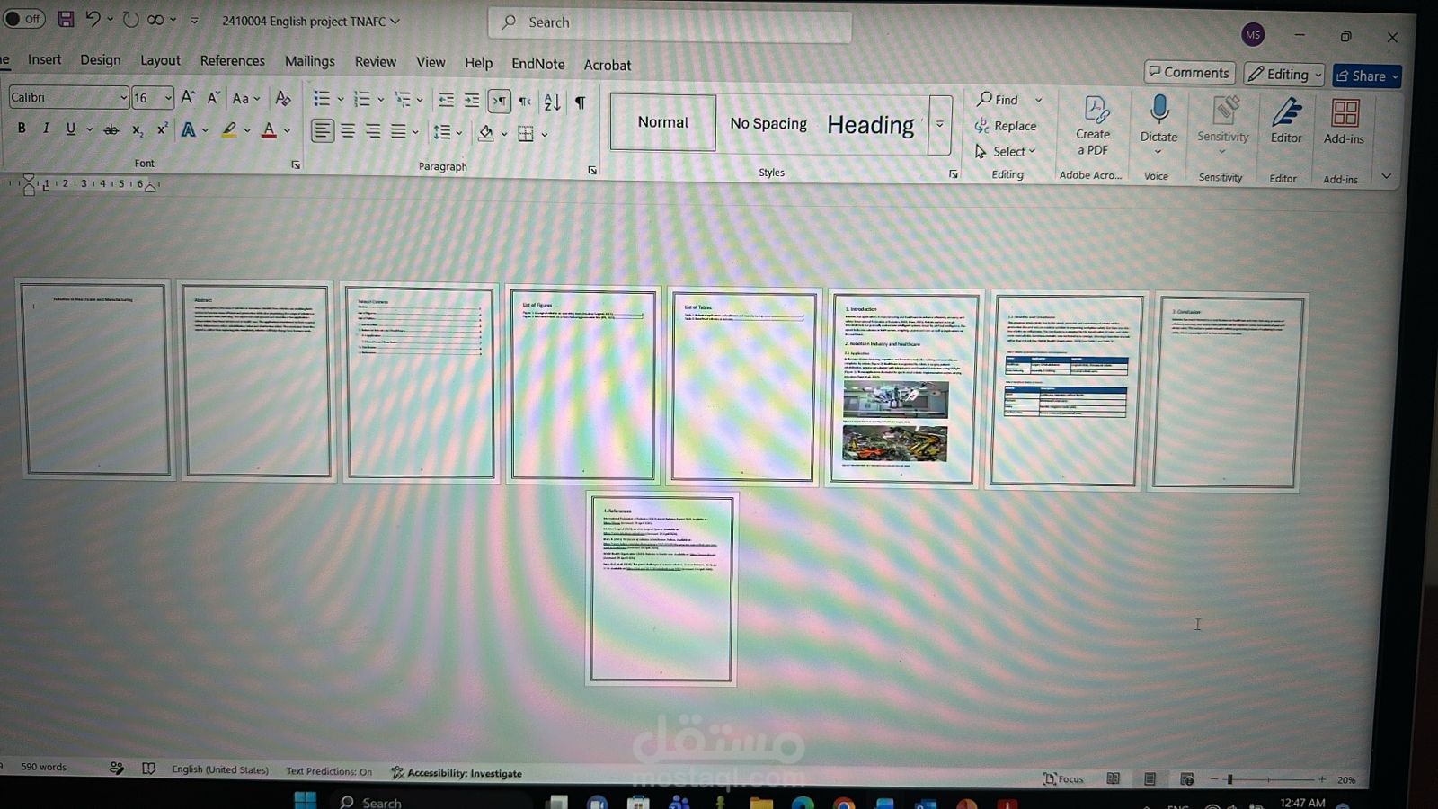Screen dimensions: 1438x809
Task: Increase paragraph indent
Action: (x=472, y=101)
